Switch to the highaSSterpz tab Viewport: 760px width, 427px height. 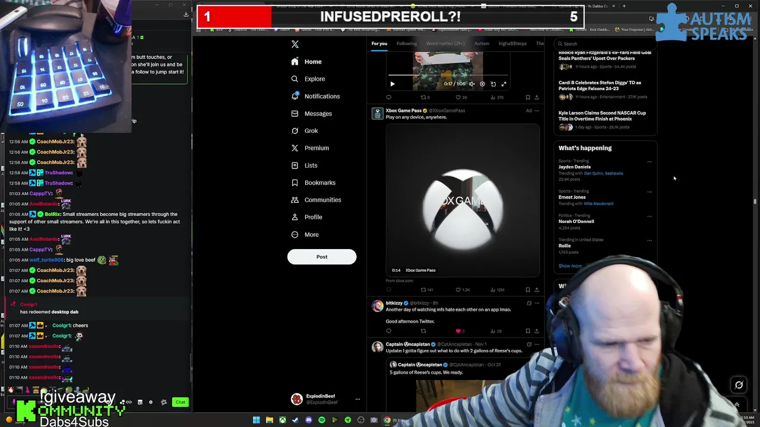click(x=512, y=43)
